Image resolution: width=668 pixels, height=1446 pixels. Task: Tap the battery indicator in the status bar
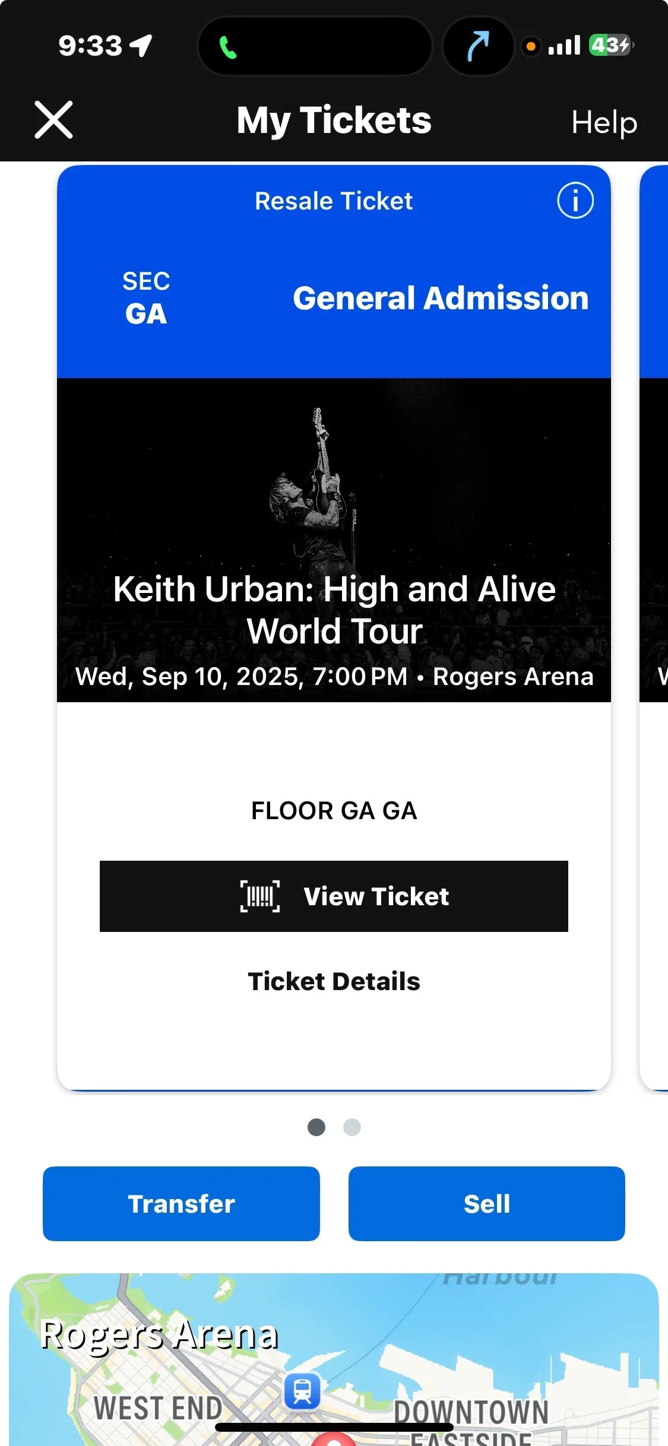coord(610,45)
